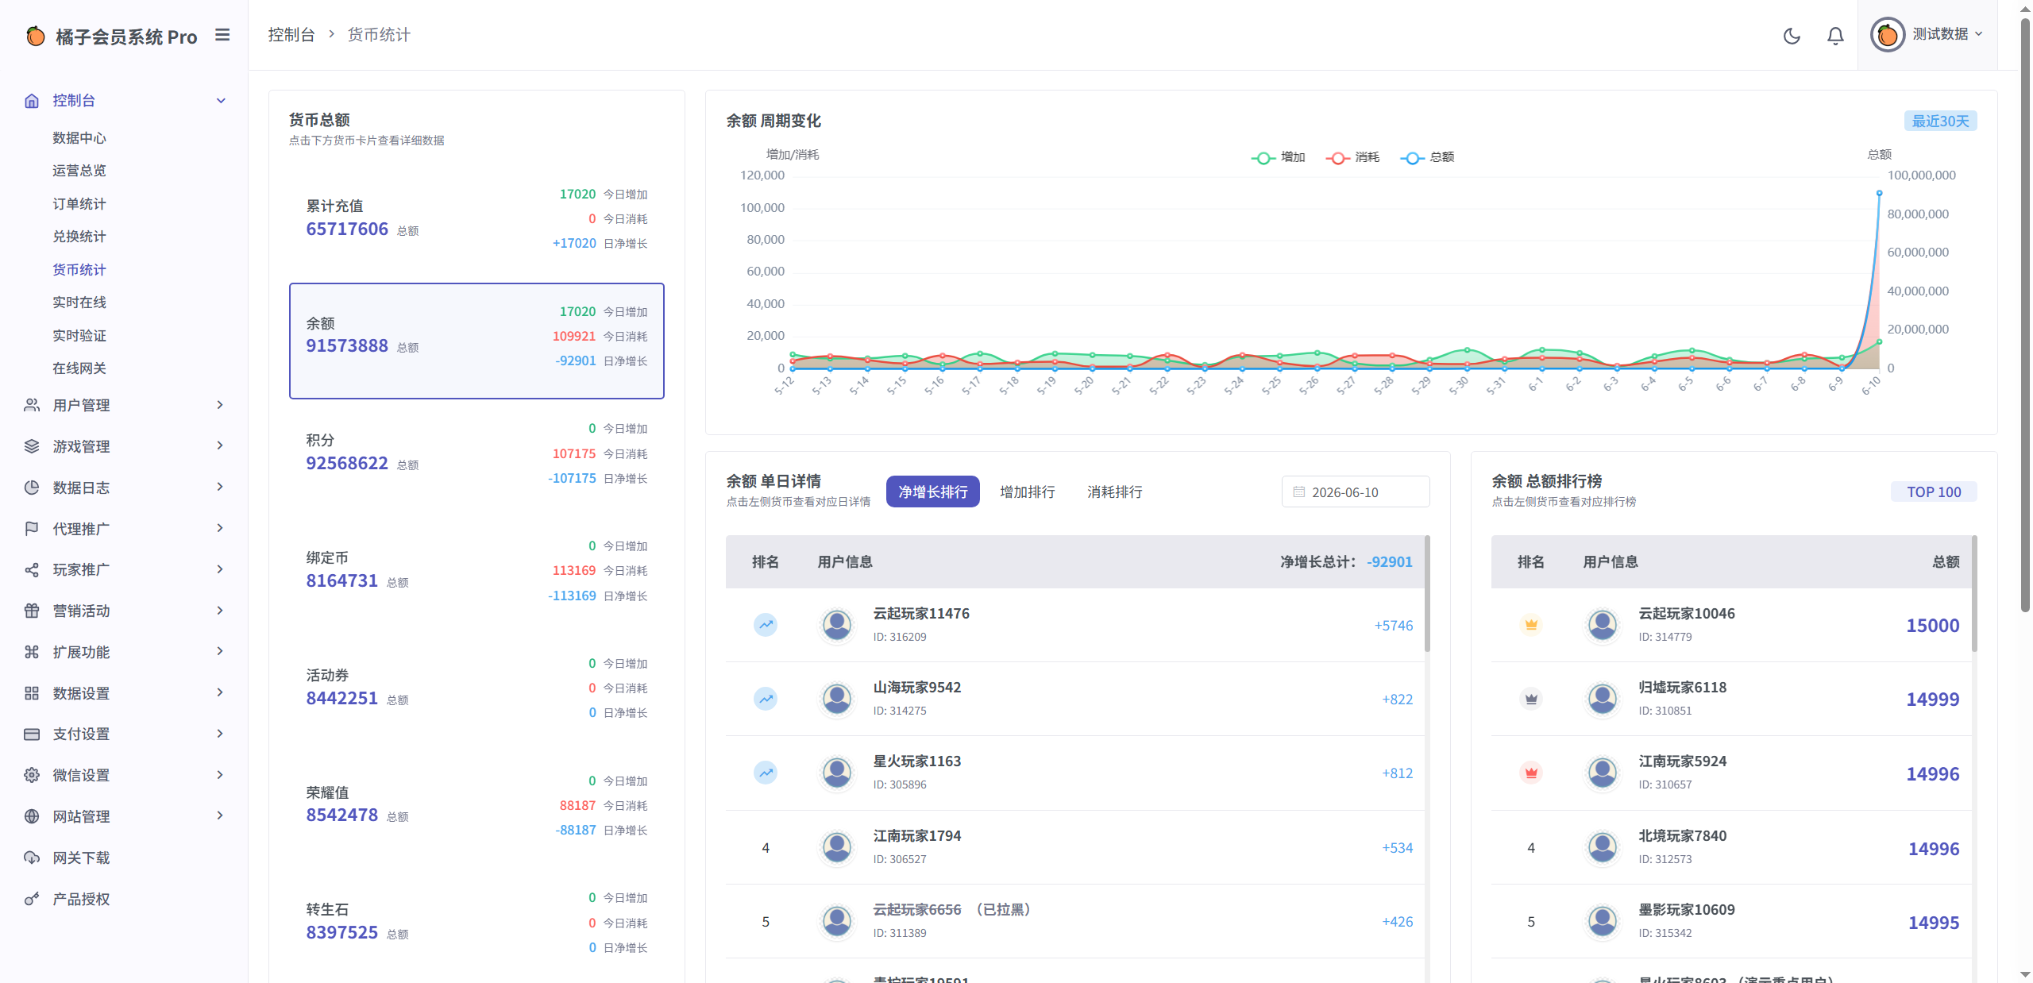Click the orange logo beside 橘子会员系统 Pro
Screen dimensions: 2033x983
36,36
